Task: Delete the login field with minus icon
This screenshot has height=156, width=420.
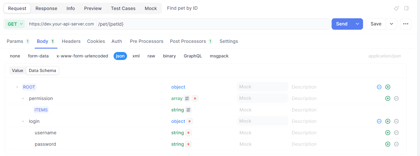Action: pos(396,121)
